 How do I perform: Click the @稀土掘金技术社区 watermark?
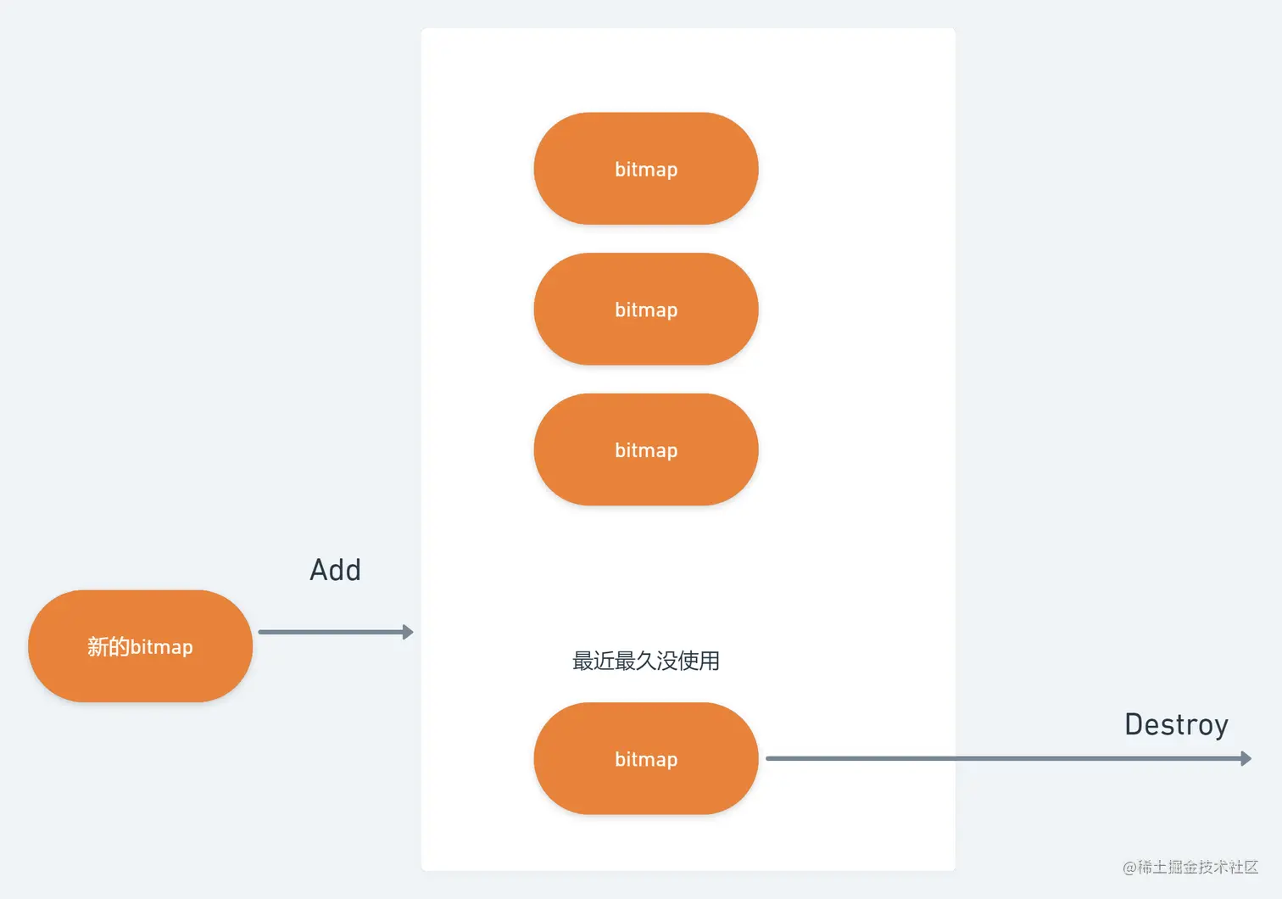pos(1190,867)
